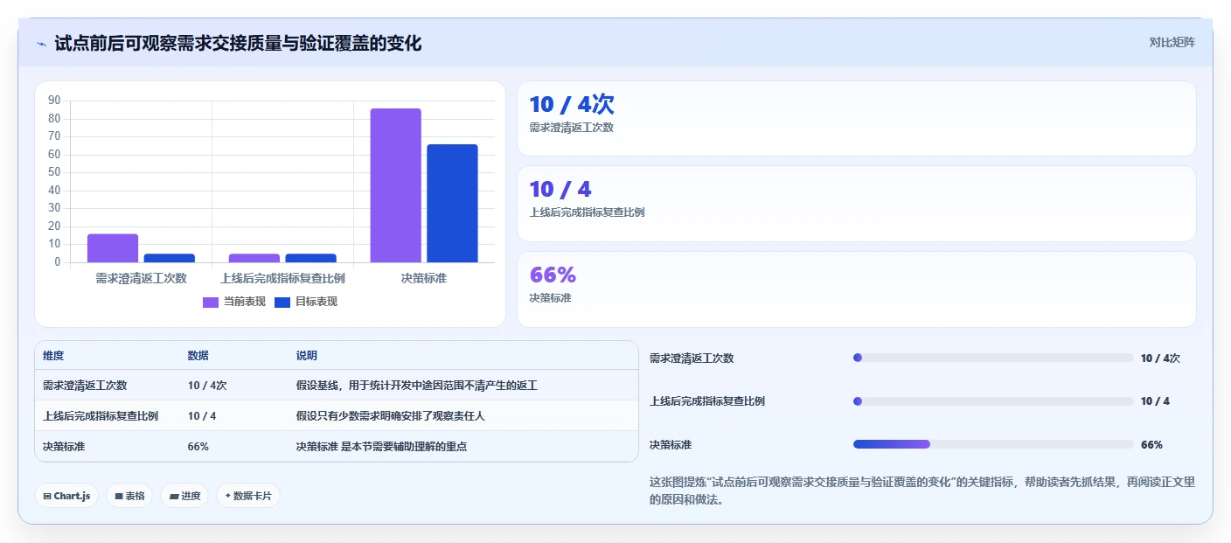
Task: Click the 决策标准 progress bar
Action: 993,444
